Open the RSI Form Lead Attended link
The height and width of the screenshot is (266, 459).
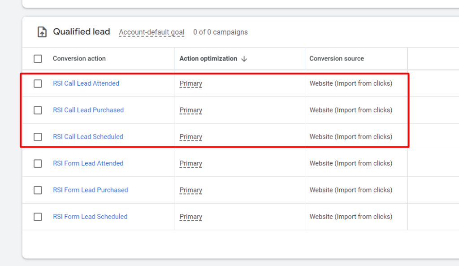tap(88, 163)
